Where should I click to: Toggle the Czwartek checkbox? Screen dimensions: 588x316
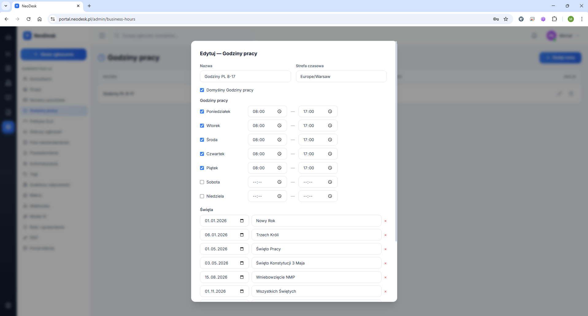tap(202, 154)
